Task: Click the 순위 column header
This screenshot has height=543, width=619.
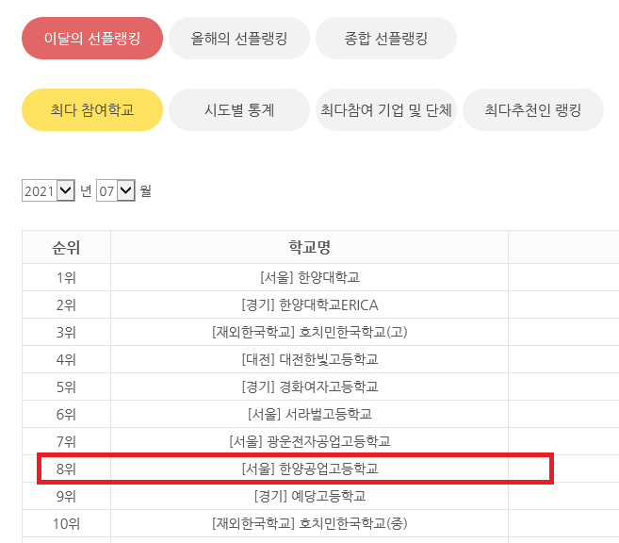Action: [x=66, y=247]
